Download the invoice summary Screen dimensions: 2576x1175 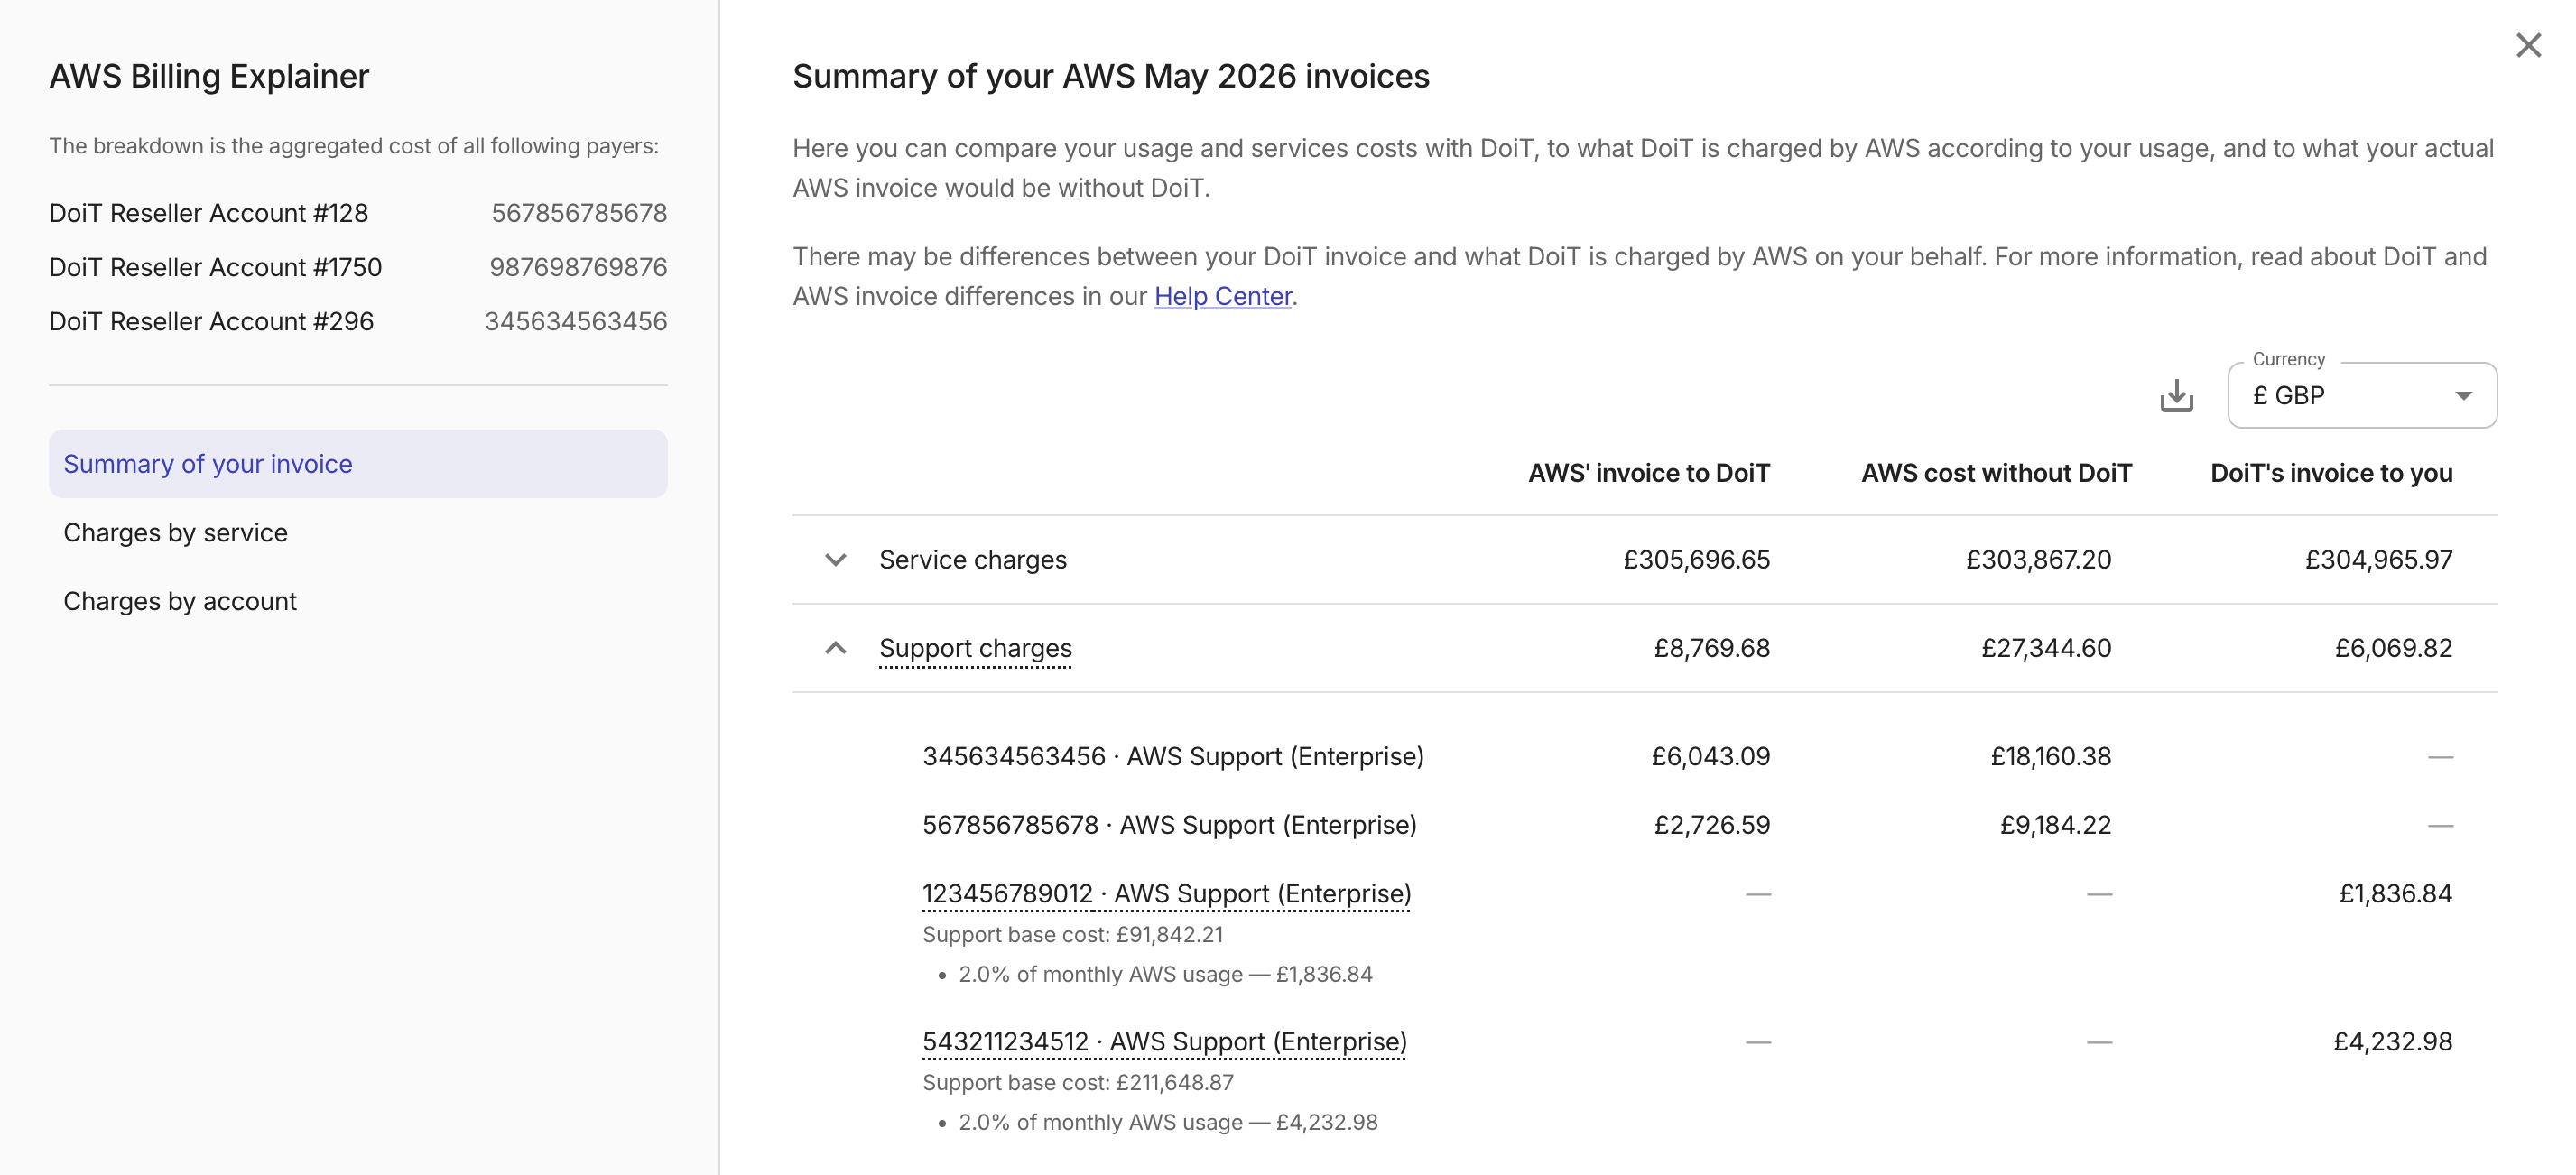[x=2176, y=396]
